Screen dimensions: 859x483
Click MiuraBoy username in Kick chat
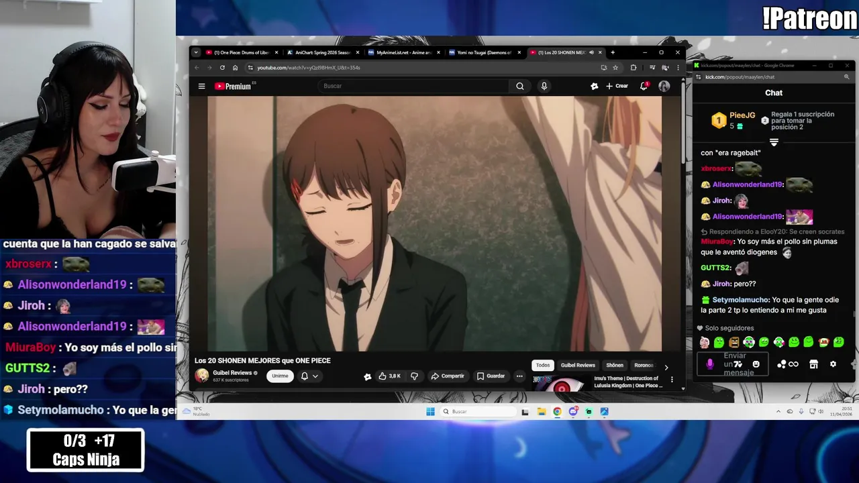tap(717, 241)
